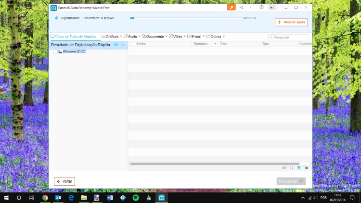Open the title bar dropdown menu box
Image resolution: width=361 pixels, height=203 pixels.
pos(271,8)
